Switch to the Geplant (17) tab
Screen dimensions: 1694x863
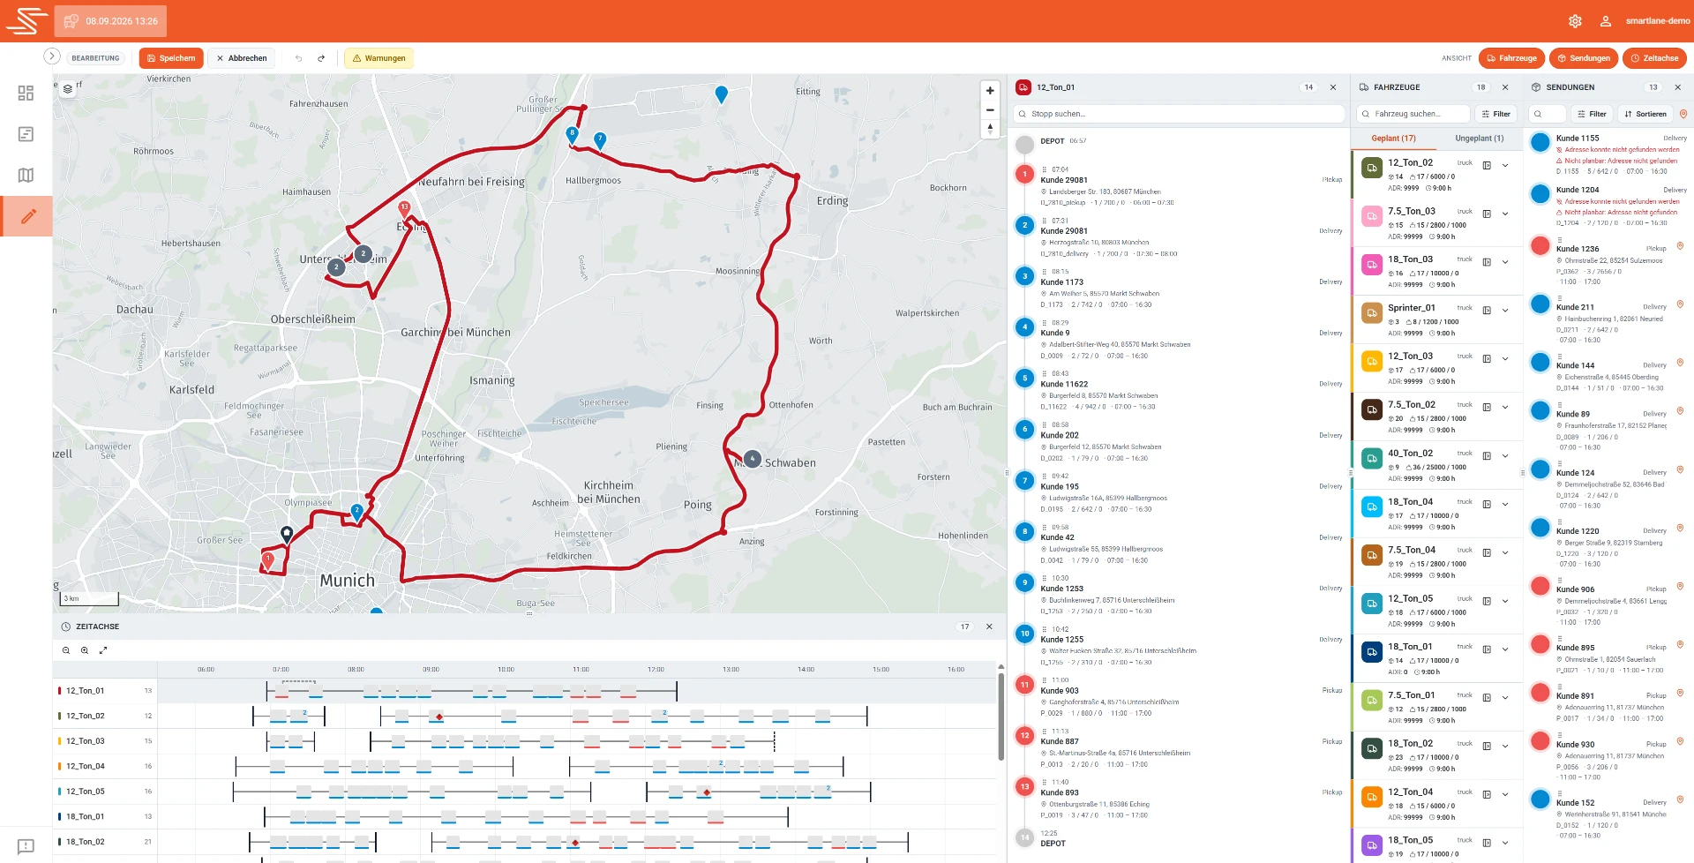pyautogui.click(x=1393, y=139)
